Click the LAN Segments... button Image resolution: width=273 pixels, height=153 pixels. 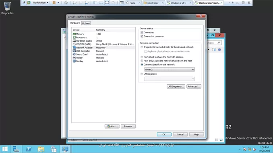176,86
